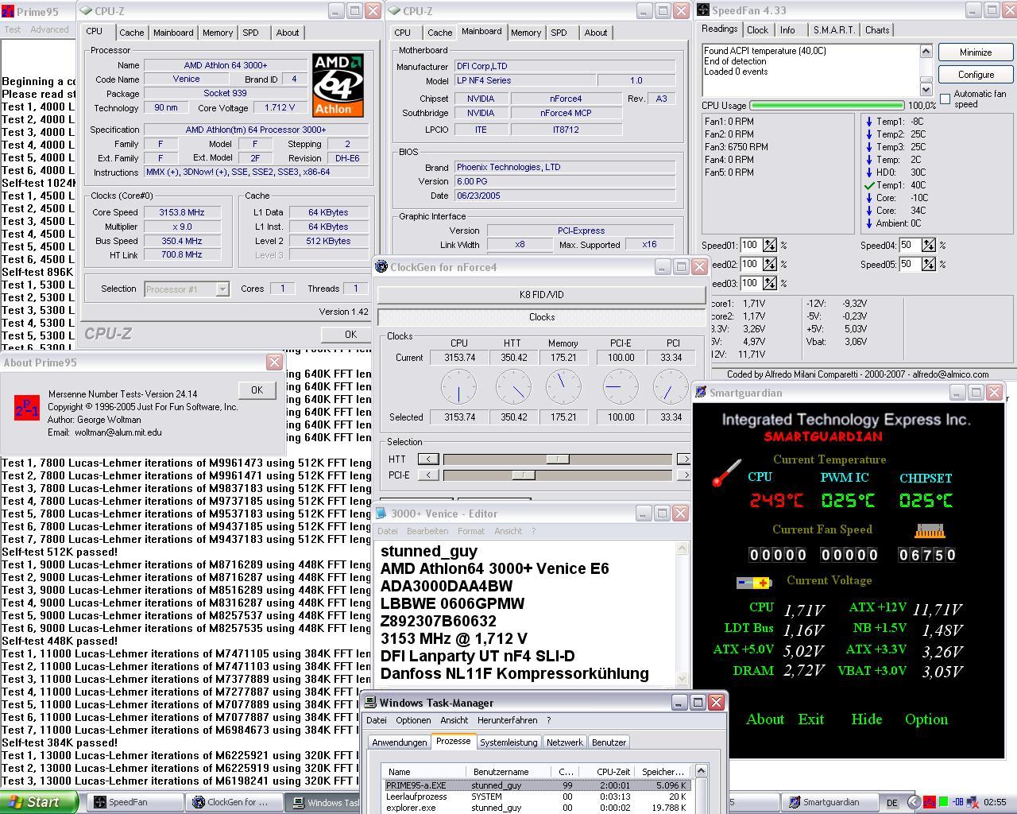The image size is (1017, 814).
Task: Click the left CPU-Z window title icon
Action: pos(87,11)
